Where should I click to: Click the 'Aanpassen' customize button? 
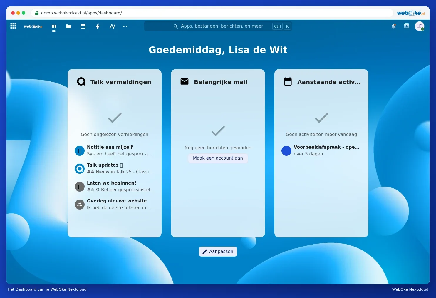218,252
